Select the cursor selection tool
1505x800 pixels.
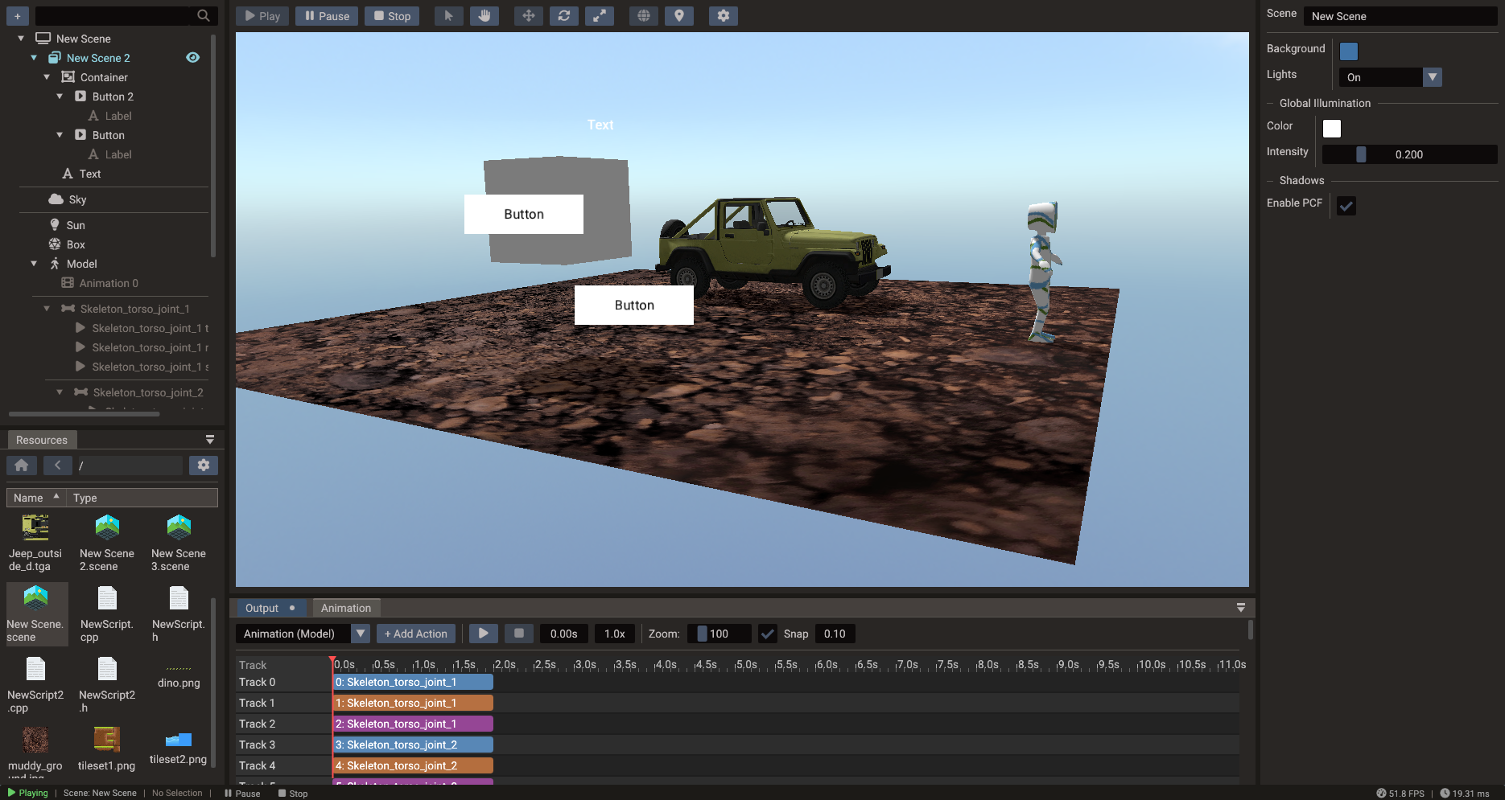[448, 16]
